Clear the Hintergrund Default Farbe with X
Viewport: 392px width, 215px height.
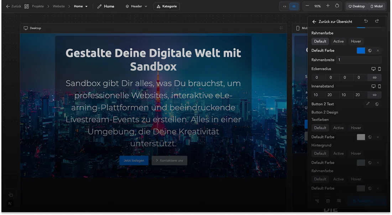tap(378, 163)
